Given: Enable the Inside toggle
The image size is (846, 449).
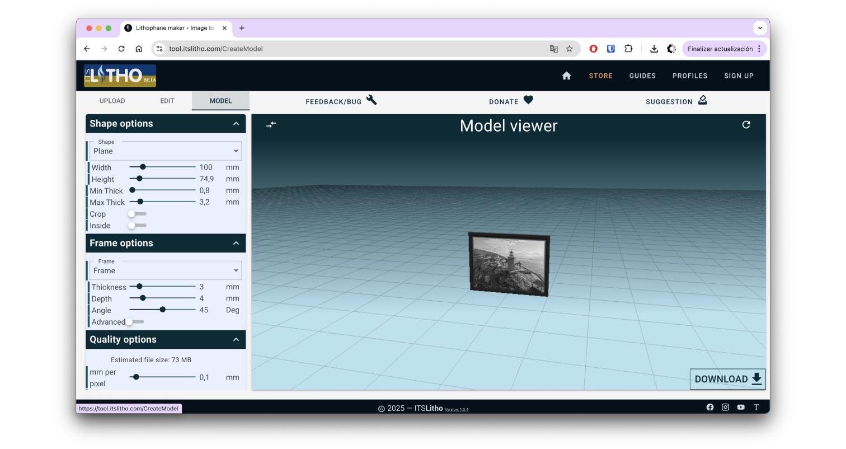Looking at the screenshot, I should coord(137,226).
